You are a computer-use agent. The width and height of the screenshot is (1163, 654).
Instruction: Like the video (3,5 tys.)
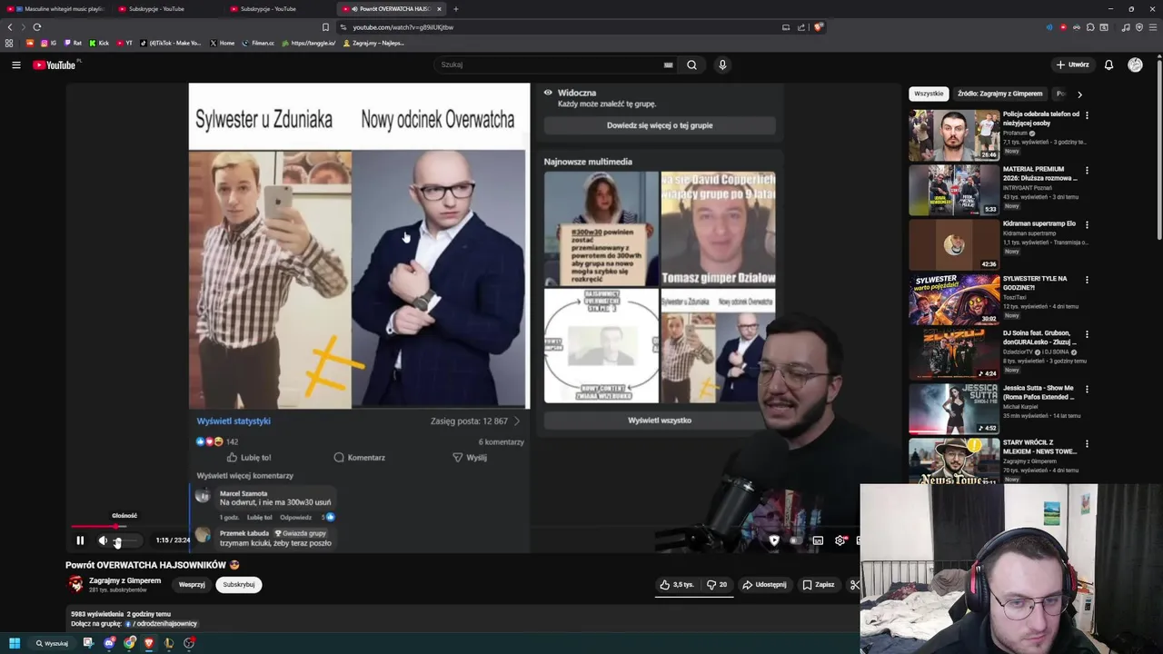(678, 585)
